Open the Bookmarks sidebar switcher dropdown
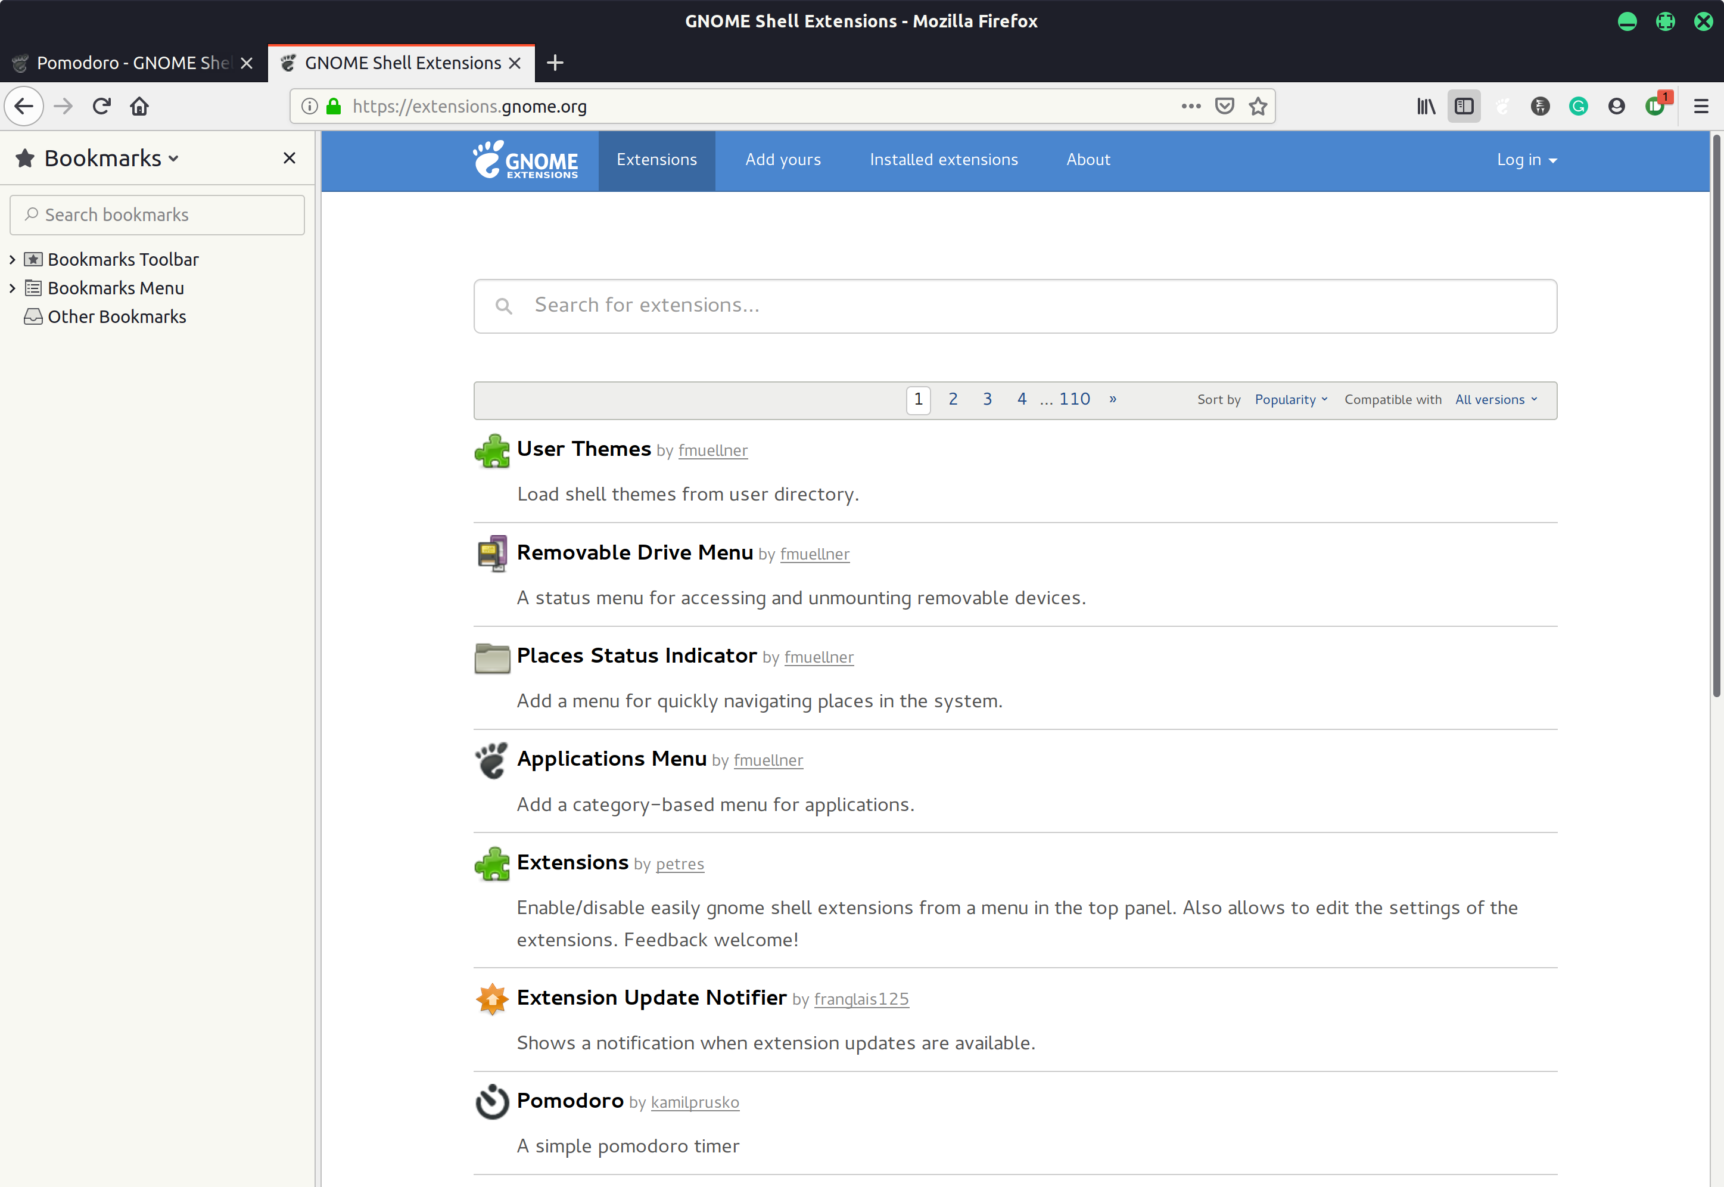The image size is (1724, 1187). pyautogui.click(x=111, y=159)
